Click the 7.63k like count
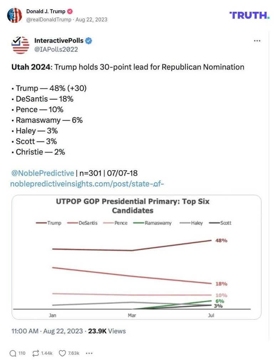Image resolution: width=277 pixels, height=364 pixels. click(x=74, y=353)
